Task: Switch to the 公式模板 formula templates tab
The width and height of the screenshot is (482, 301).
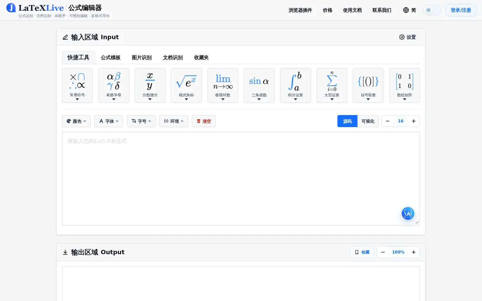Action: (x=111, y=58)
